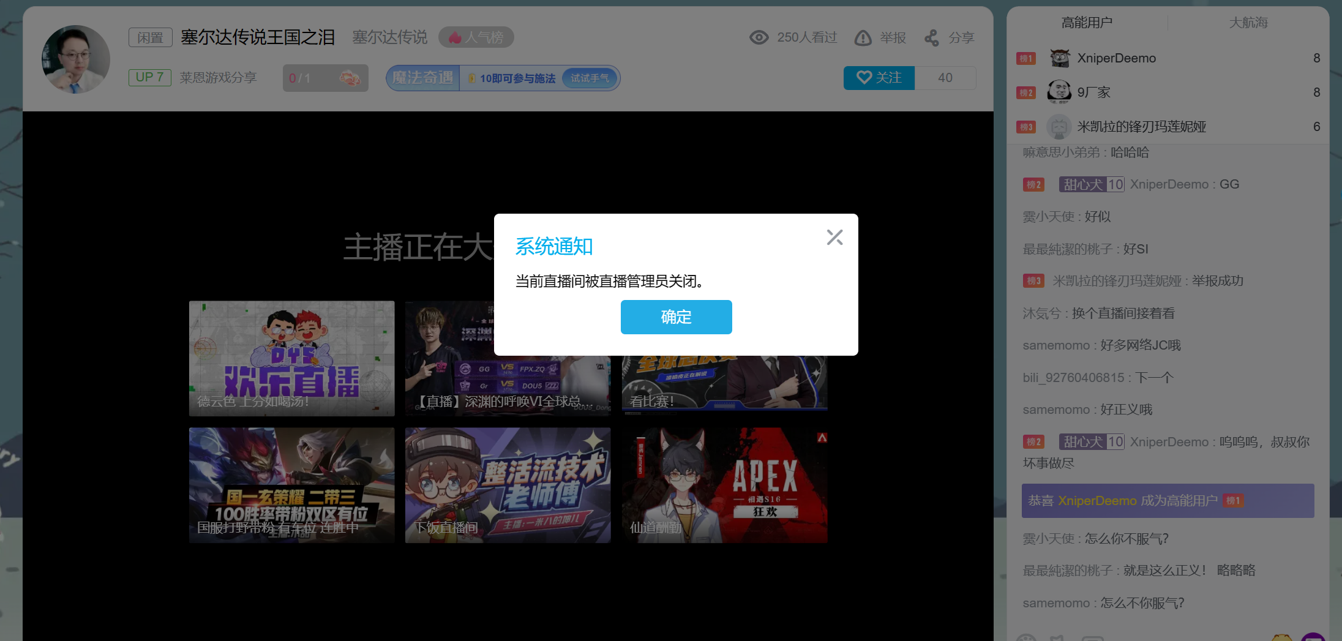The width and height of the screenshot is (1342, 641).
Task: Click the stream title 塞尔达传说王国之泪
Action: point(258,37)
